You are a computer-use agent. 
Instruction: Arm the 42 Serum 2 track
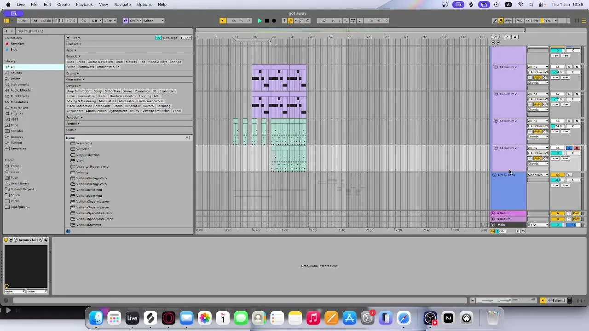point(577,94)
